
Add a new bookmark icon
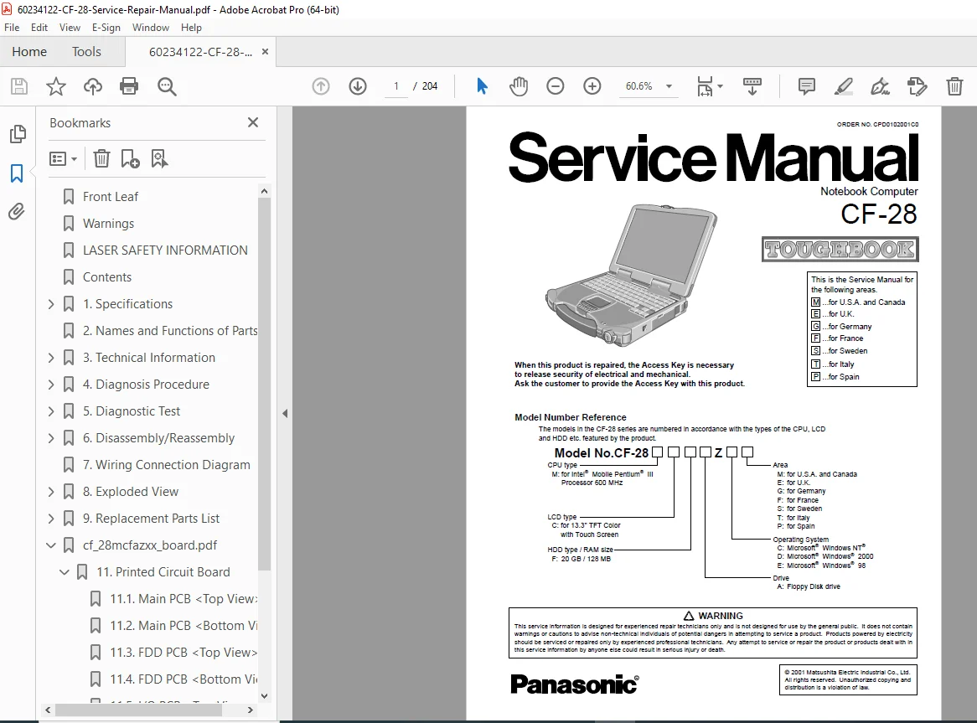pos(130,159)
